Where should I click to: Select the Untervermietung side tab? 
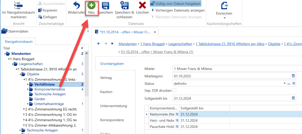pos(114,106)
